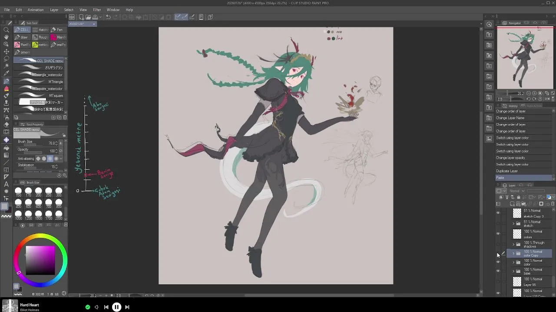The height and width of the screenshot is (312, 556).
Task: Skip to next track in music player
Action: 127,307
